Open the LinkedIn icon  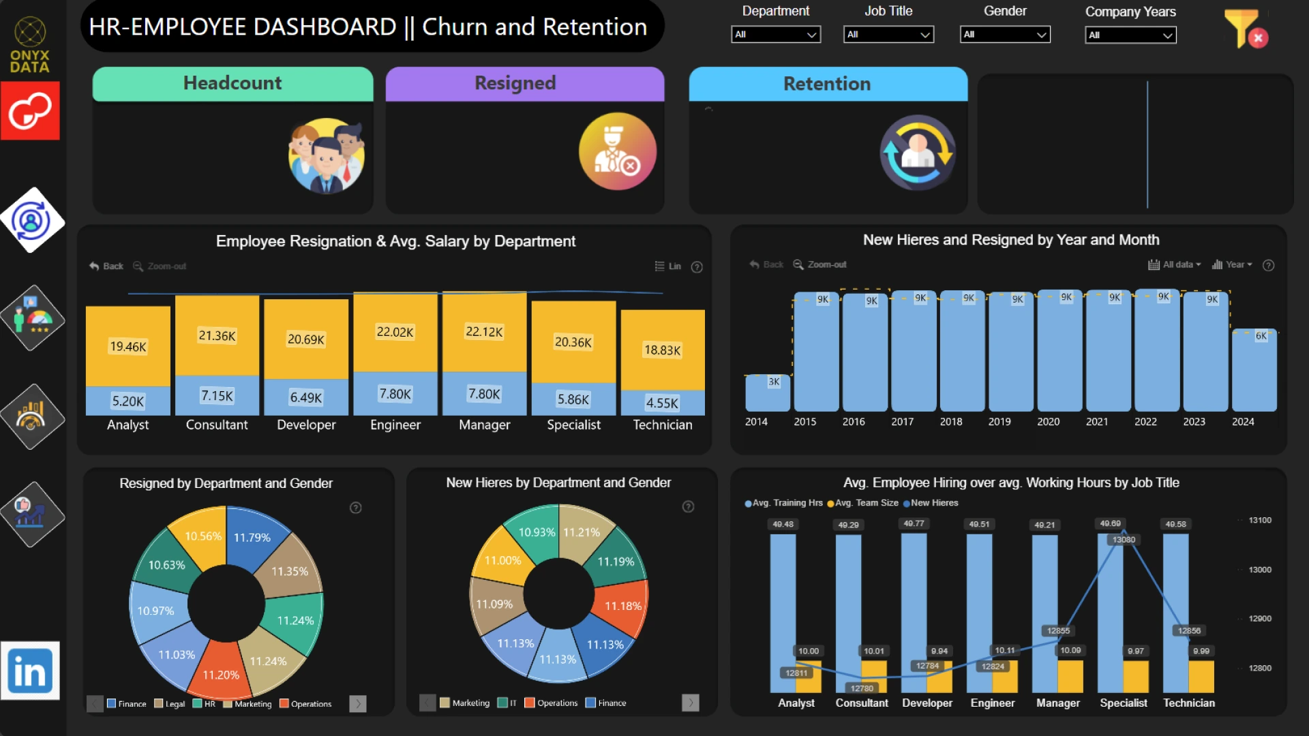click(30, 671)
